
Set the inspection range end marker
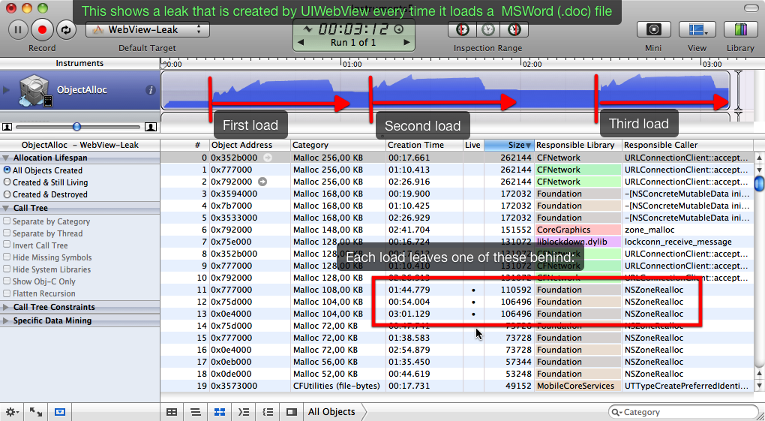point(514,30)
